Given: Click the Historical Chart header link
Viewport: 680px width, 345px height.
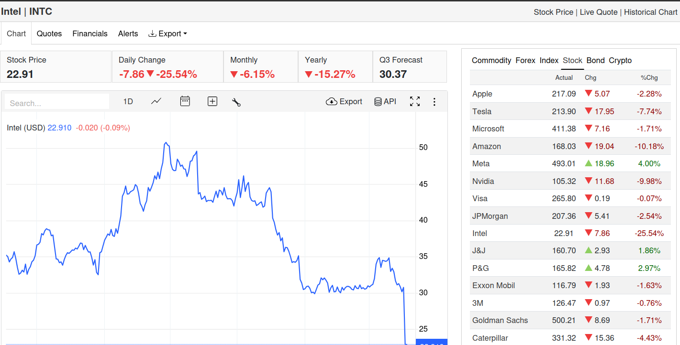Looking at the screenshot, I should coord(651,12).
